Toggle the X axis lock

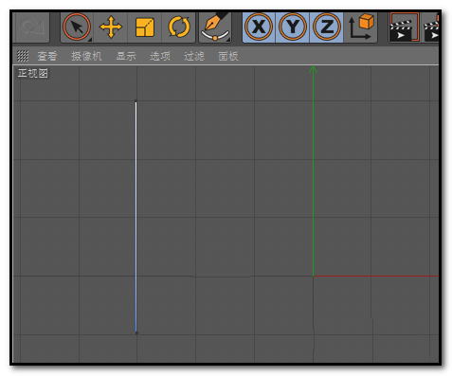[259, 27]
